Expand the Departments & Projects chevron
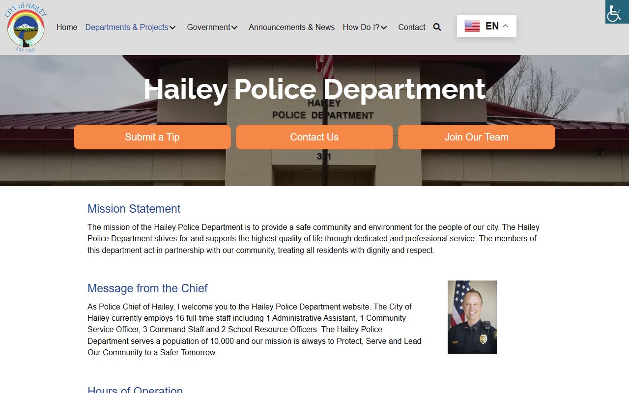This screenshot has height=393, width=629. 172,28
